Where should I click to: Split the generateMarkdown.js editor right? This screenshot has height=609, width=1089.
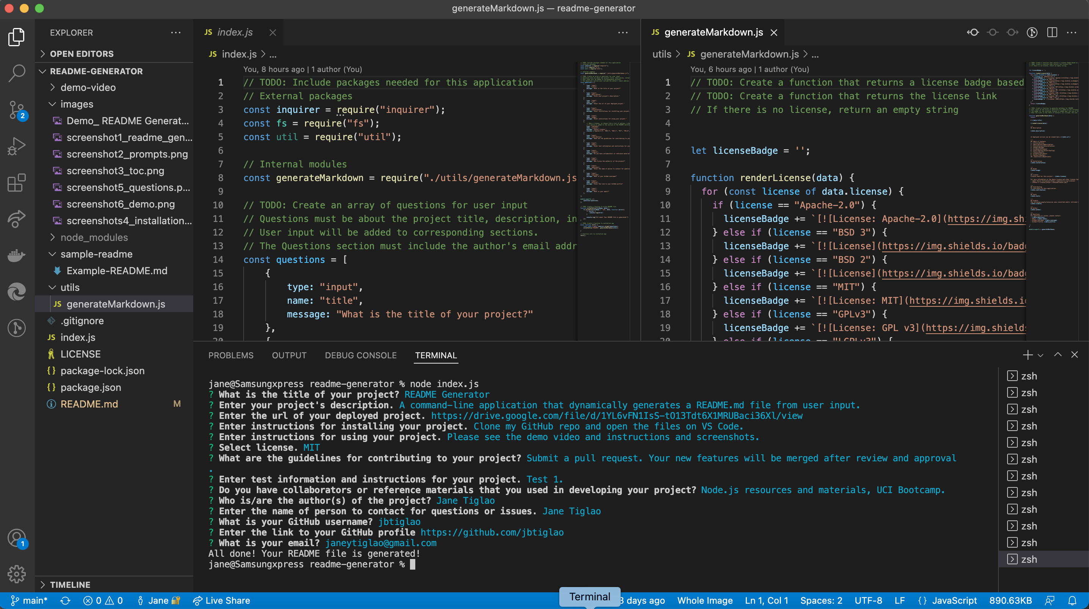pyautogui.click(x=1052, y=33)
